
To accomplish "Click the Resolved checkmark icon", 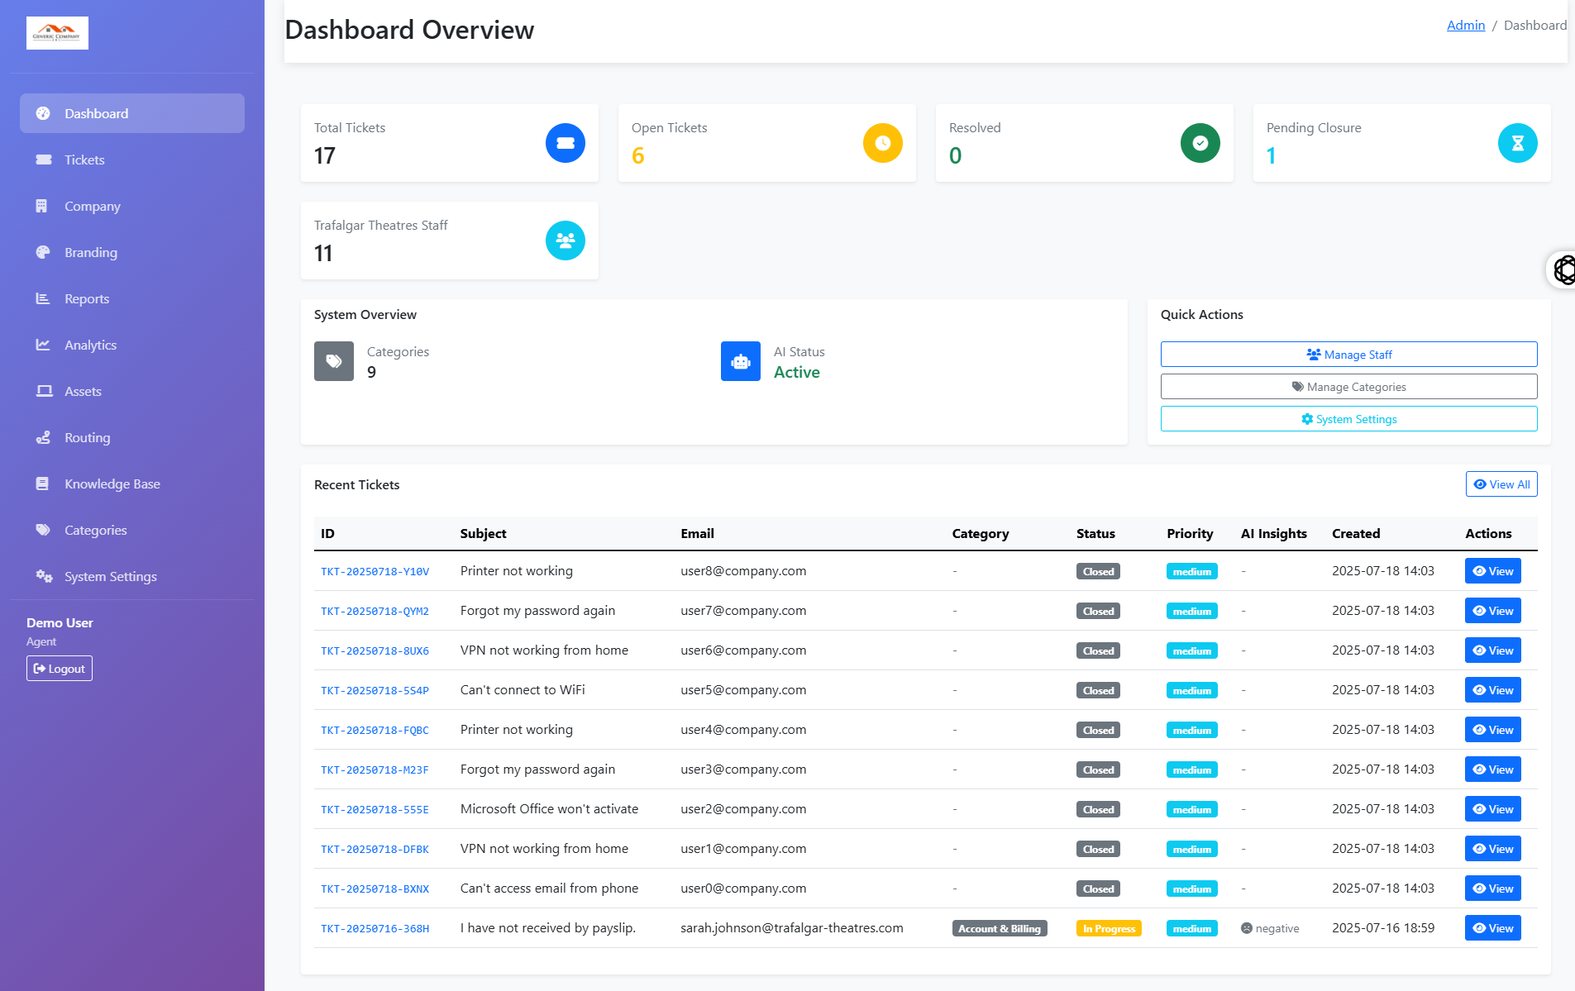I will [1200, 143].
